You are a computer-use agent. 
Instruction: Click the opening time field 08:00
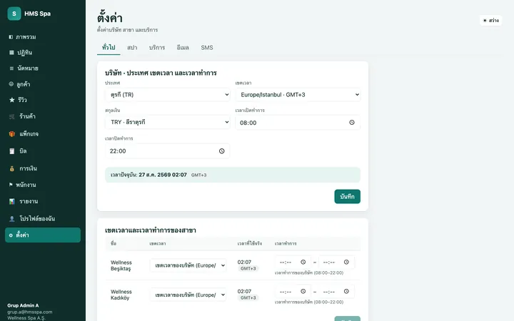tap(298, 123)
